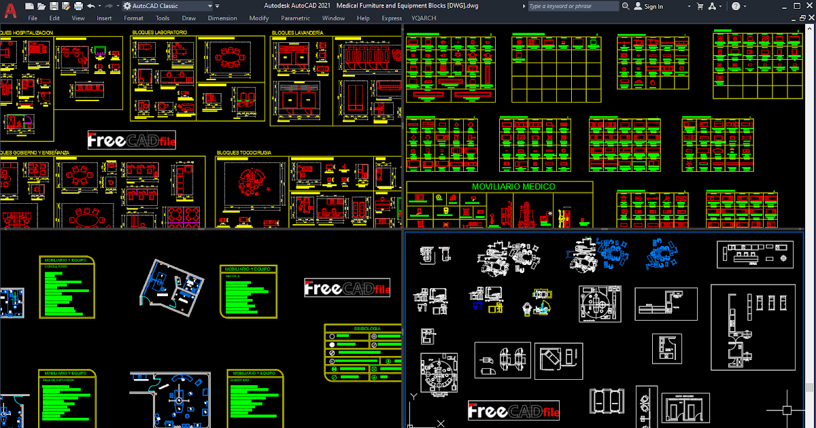Open Save As using the toolbar icon
The width and height of the screenshot is (816, 428).
[65, 6]
